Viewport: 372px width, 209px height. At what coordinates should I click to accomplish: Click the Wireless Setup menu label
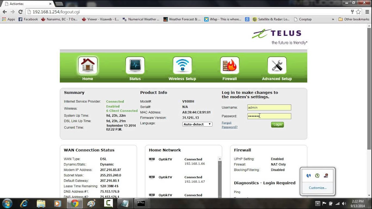[182, 79]
